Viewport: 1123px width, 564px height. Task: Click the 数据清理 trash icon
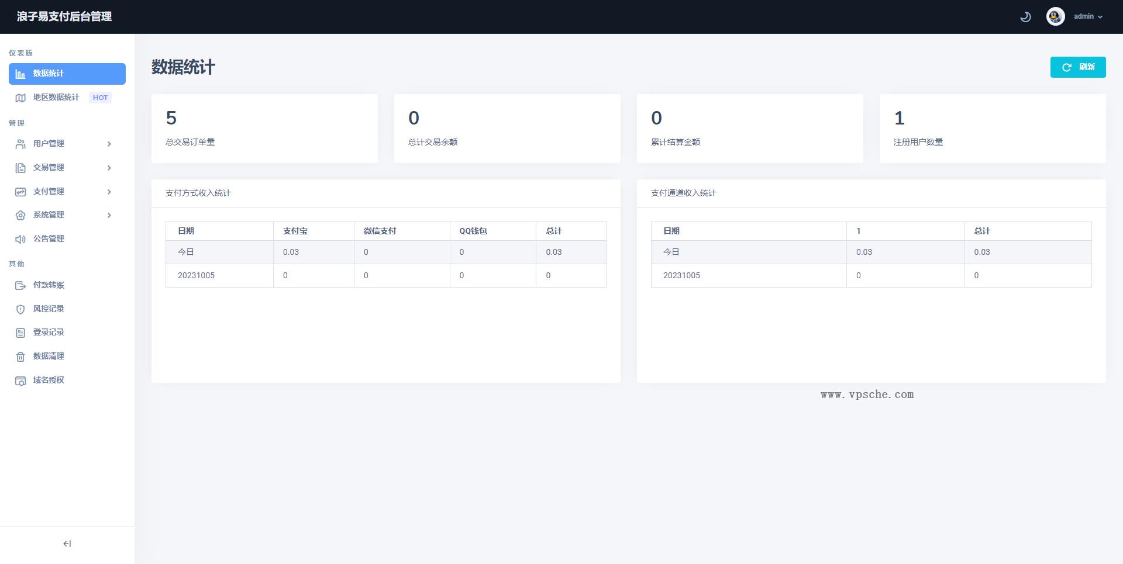click(20, 357)
